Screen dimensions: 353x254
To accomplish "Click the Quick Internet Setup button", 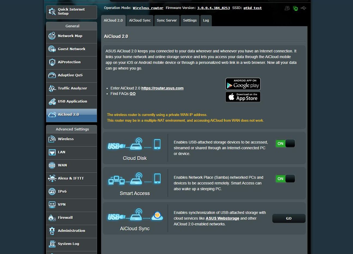I will coord(71,12).
